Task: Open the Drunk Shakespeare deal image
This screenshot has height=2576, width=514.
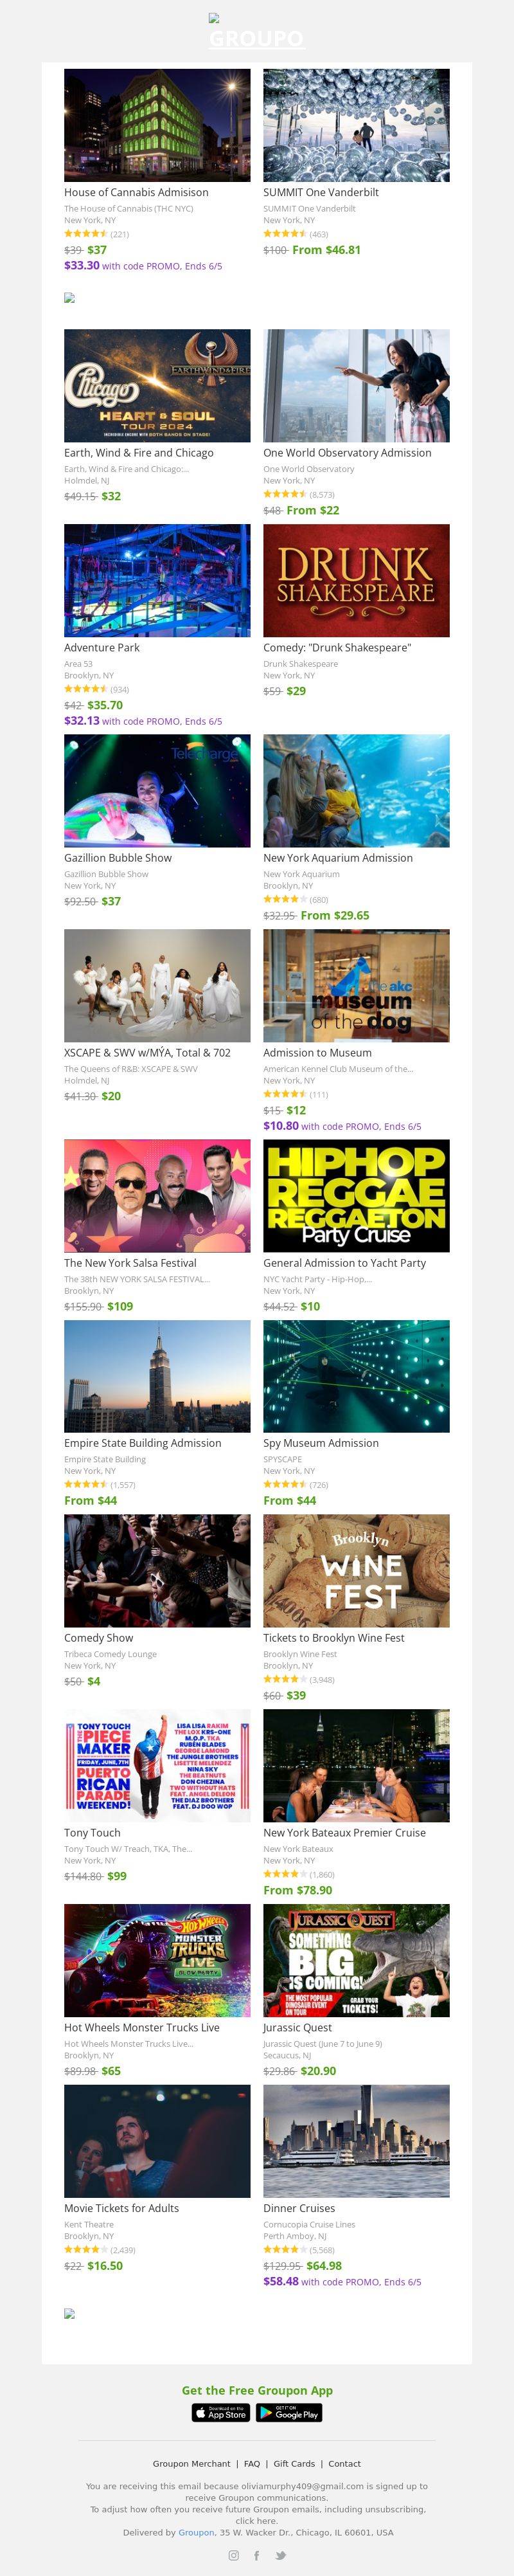Action: tap(356, 581)
